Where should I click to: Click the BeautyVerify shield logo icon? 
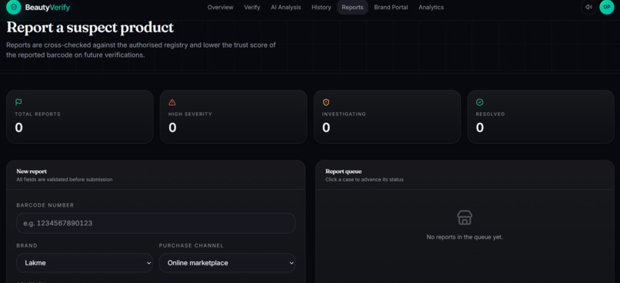[13, 7]
